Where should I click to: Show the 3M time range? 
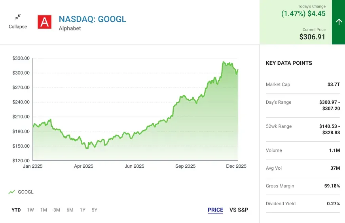pyautogui.click(x=57, y=210)
